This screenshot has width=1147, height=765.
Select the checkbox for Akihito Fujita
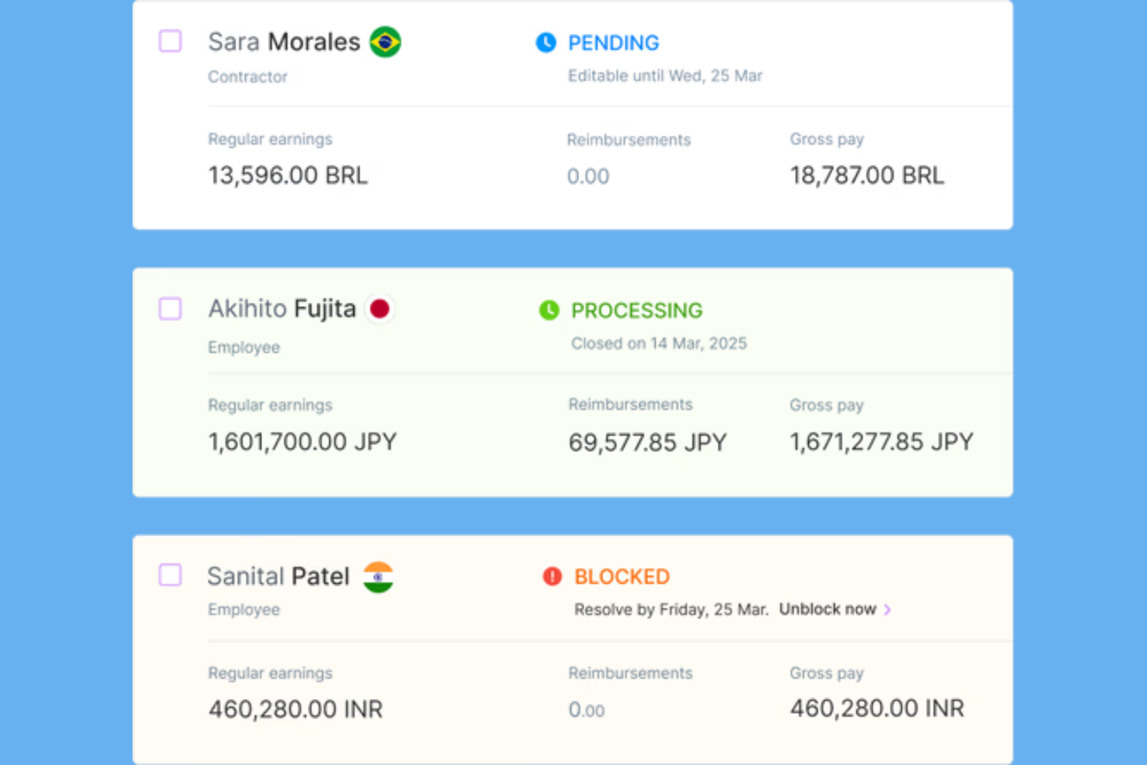coord(170,308)
